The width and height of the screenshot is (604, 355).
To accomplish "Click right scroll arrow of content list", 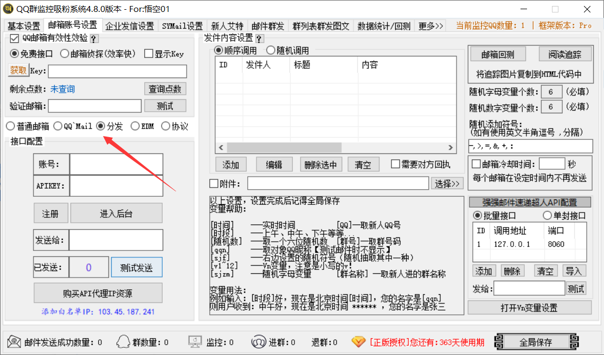I will coord(451,147).
